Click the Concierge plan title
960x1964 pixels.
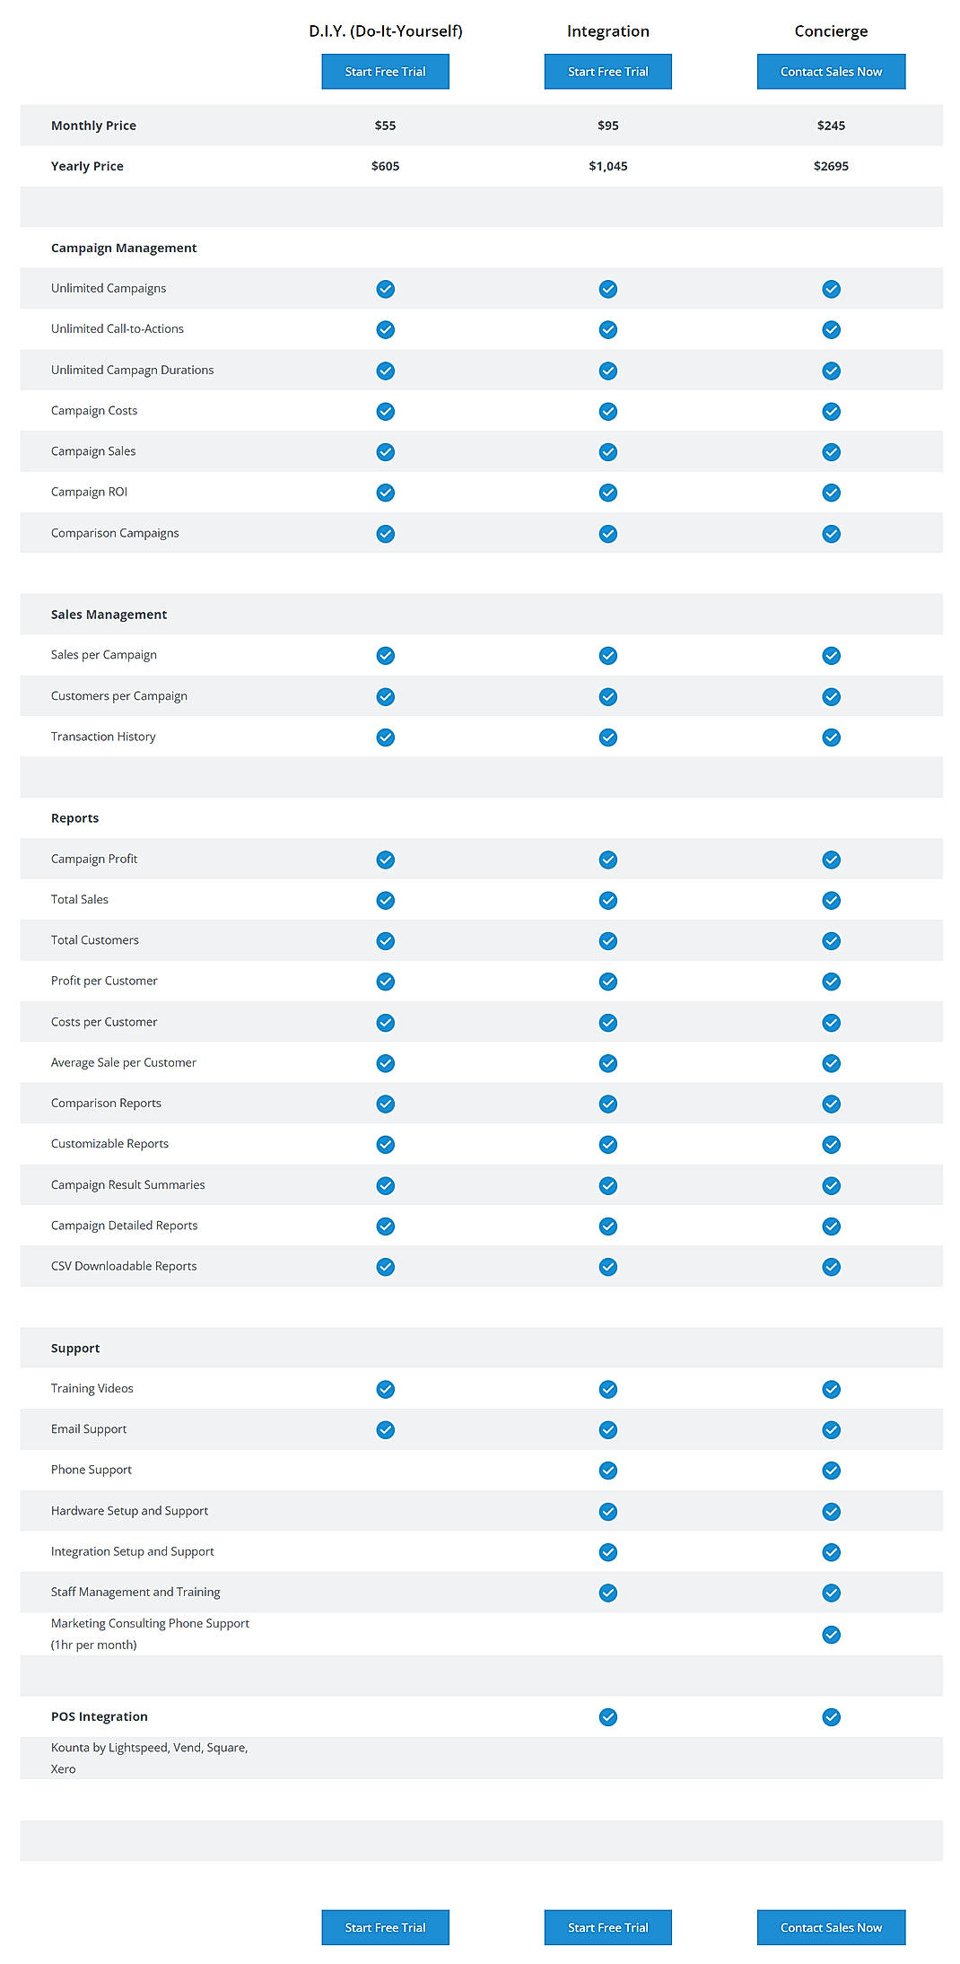tap(830, 31)
